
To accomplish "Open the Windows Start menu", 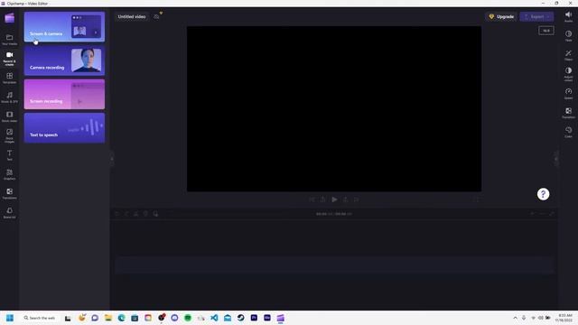I will click(10, 318).
